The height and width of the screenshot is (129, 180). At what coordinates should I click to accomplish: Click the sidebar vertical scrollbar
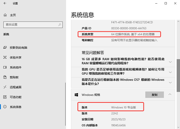click(65, 104)
